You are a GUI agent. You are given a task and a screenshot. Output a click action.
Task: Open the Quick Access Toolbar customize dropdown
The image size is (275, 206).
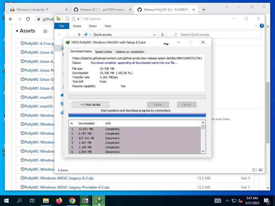click(x=78, y=19)
